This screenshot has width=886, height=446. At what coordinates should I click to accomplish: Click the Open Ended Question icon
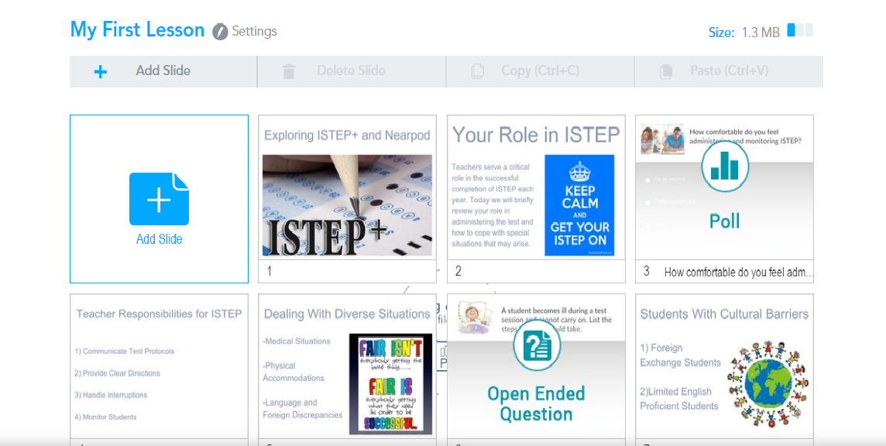(536, 345)
